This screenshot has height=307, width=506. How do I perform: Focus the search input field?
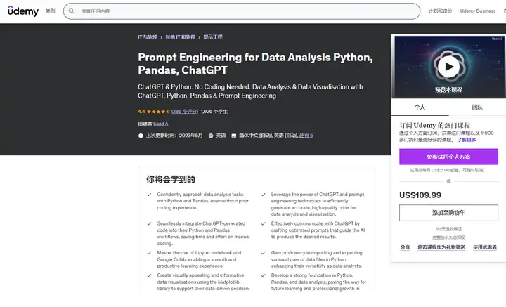pos(242,11)
